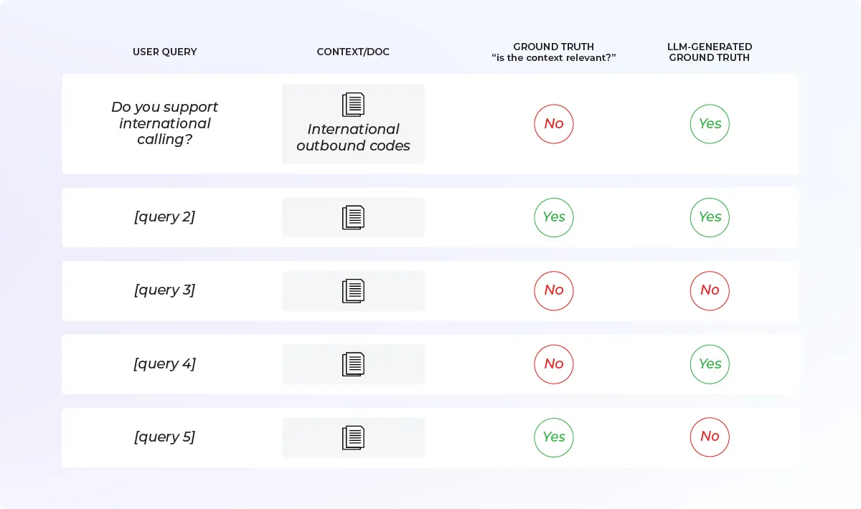The height and width of the screenshot is (509, 861).
Task: Click query 3 ground truth No circle
Action: [x=553, y=290]
